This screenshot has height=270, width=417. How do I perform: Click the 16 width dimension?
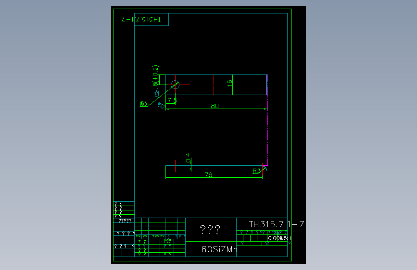pyautogui.click(x=230, y=83)
